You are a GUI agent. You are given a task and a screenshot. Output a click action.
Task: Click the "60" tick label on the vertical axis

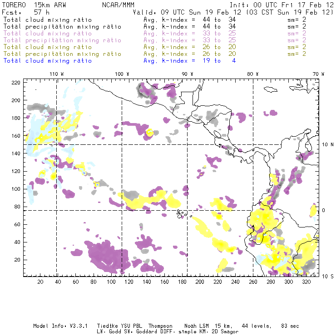17,224
